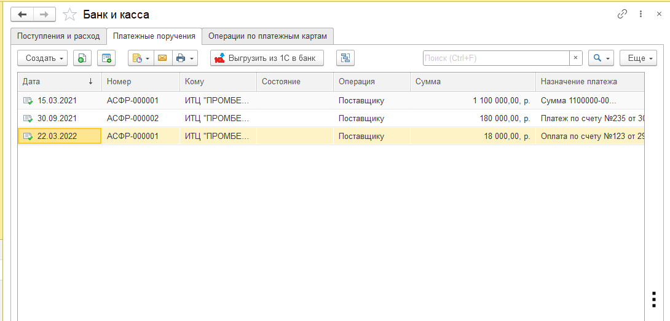
Task: Create new document by copying icon
Action: tap(82, 58)
